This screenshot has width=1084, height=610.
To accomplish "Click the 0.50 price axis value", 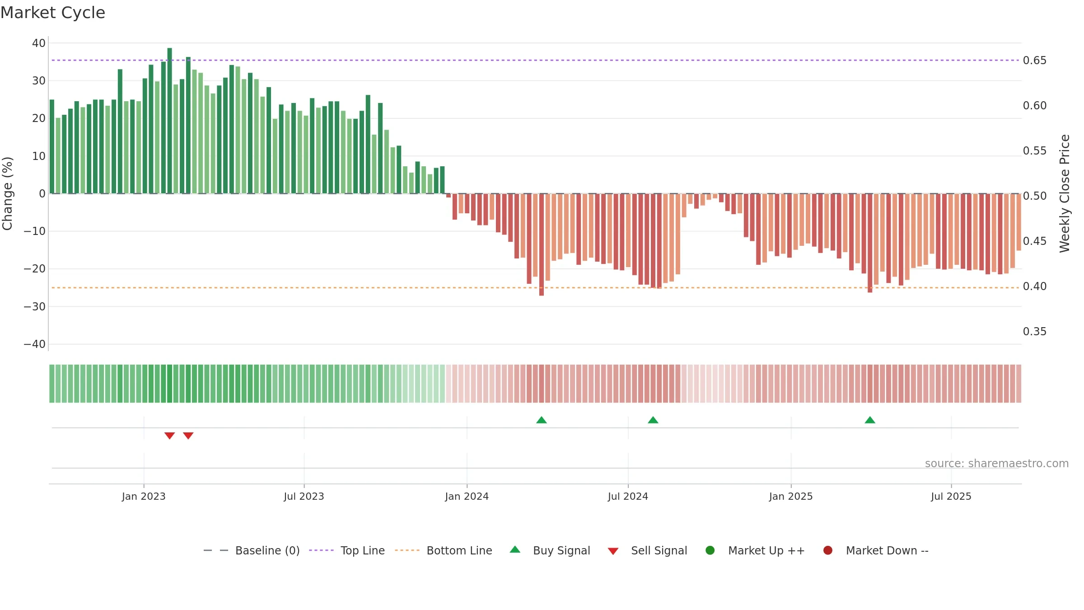I will coord(1035,196).
